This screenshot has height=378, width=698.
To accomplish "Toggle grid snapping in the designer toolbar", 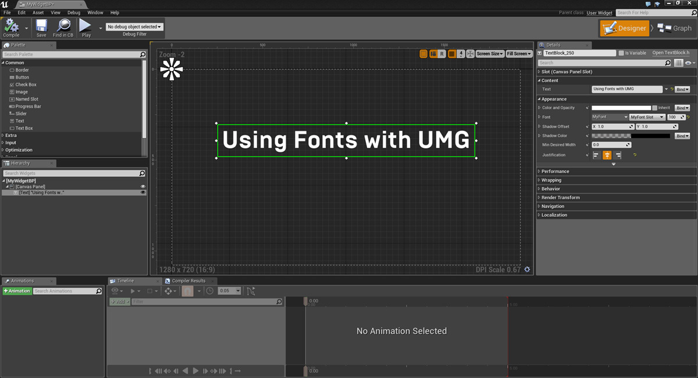I will (x=452, y=53).
